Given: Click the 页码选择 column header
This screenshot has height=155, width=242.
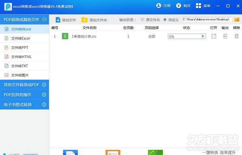Looking at the screenshot, I should click(152, 28).
